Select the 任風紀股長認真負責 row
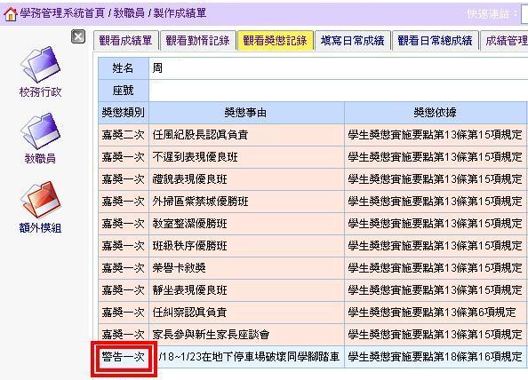528x380 pixels. (312, 135)
